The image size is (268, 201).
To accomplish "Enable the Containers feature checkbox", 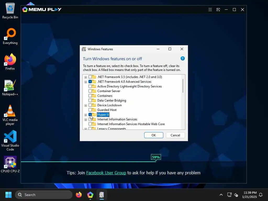I will 90,96.
